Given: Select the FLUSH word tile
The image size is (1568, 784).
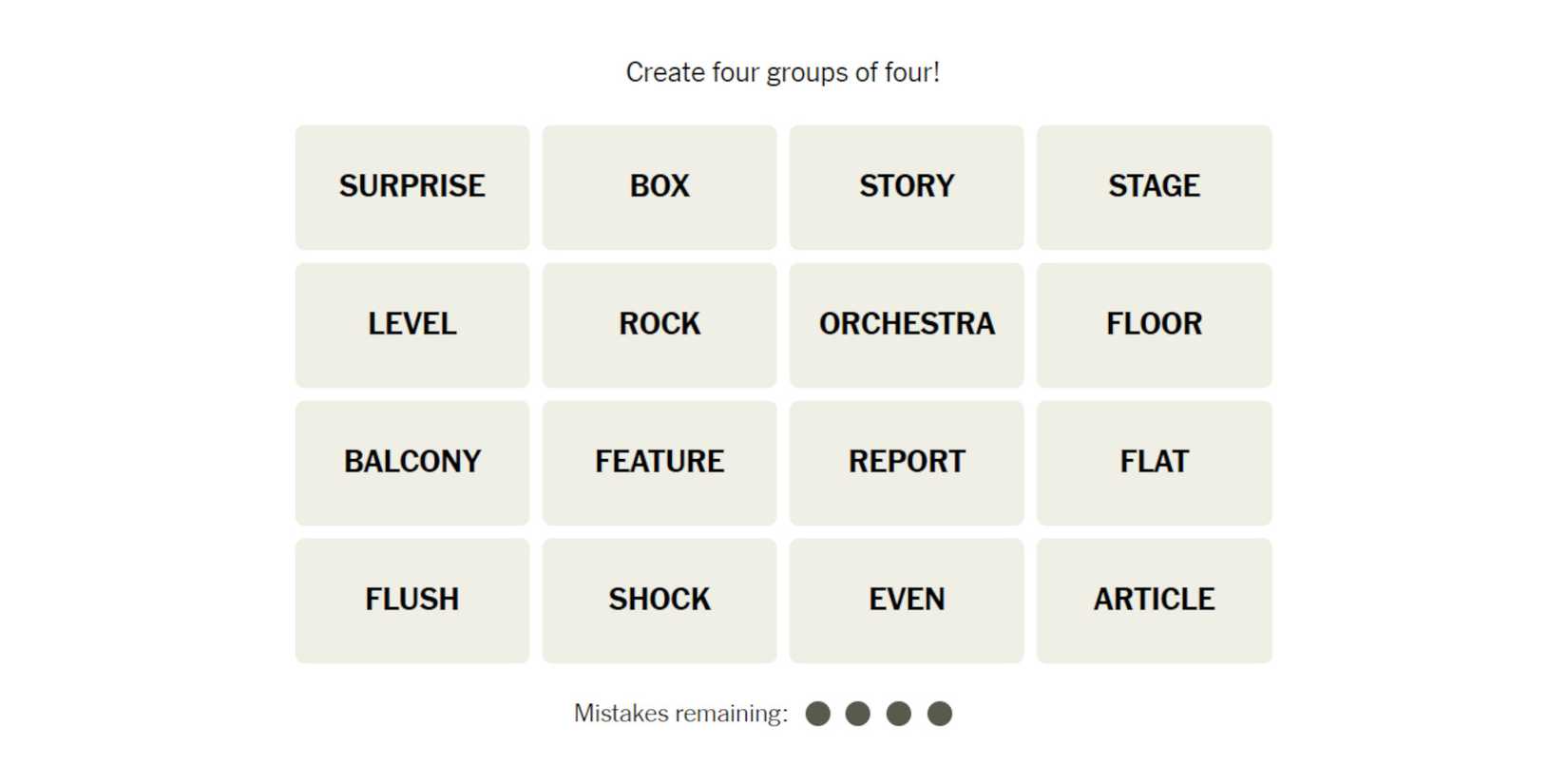Looking at the screenshot, I should tap(411, 601).
